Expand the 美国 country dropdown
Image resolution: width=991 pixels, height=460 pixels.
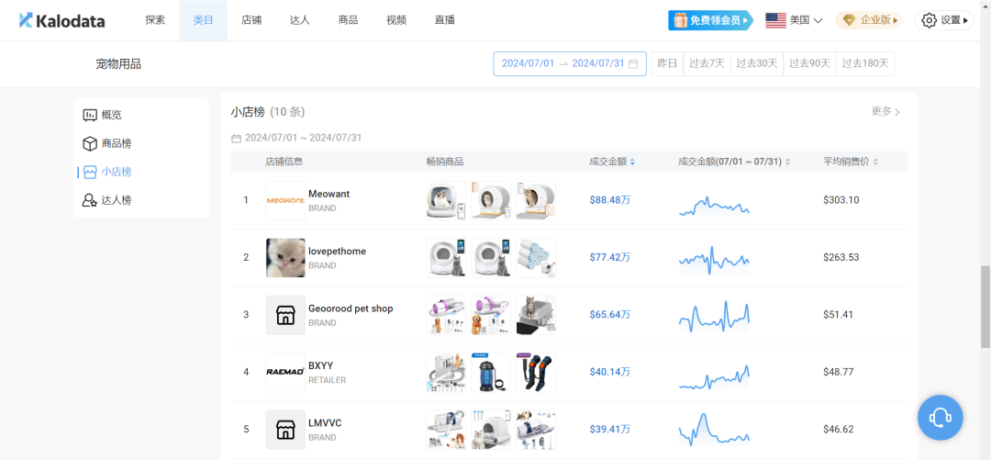click(794, 20)
